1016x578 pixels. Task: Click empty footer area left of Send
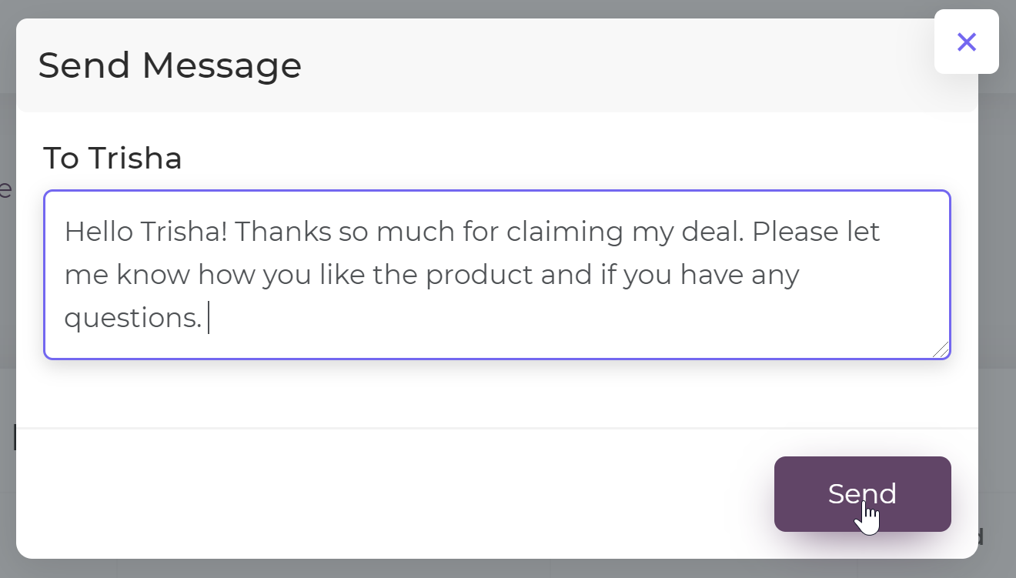tap(385, 493)
